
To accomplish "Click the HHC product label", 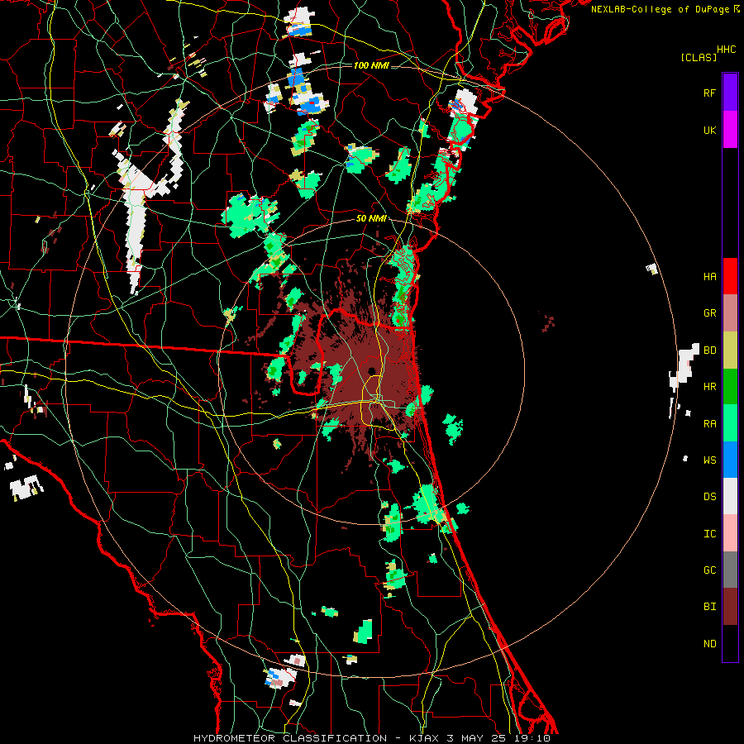I will [727, 50].
